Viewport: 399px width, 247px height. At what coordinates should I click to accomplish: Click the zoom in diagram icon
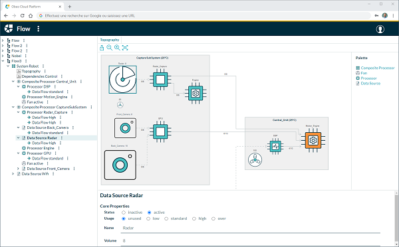(117, 48)
